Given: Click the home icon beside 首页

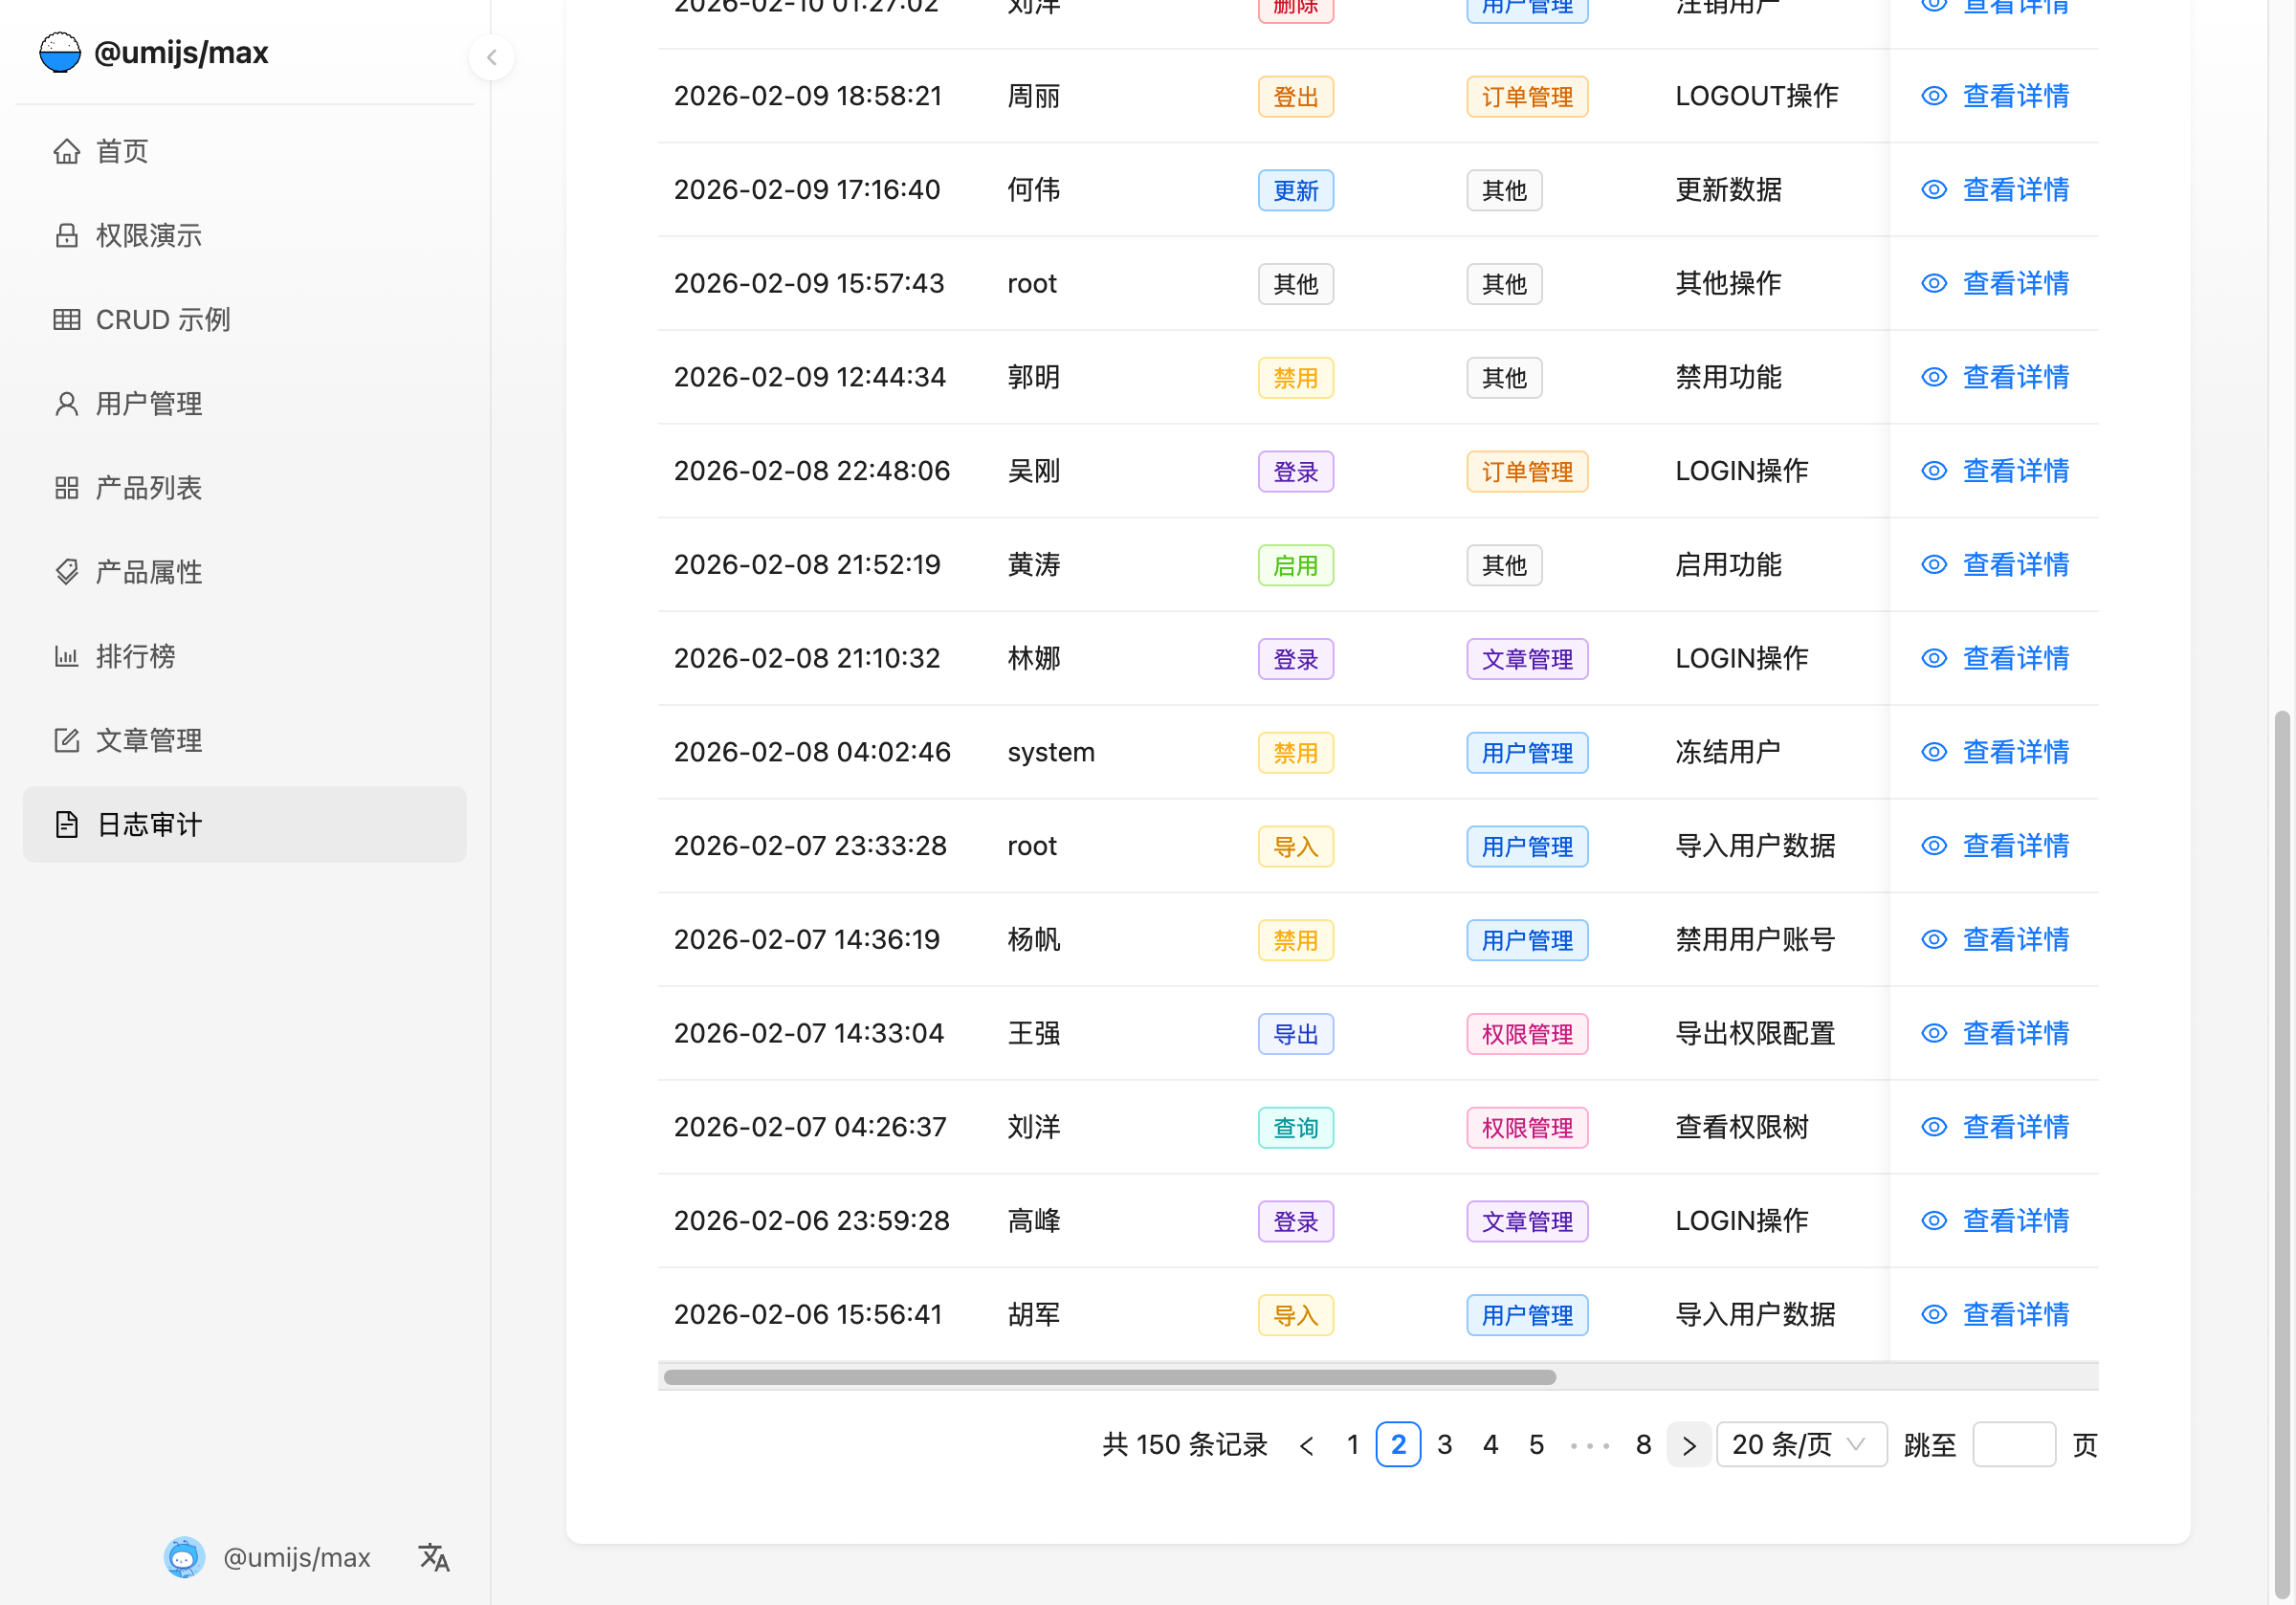Looking at the screenshot, I should pyautogui.click(x=66, y=151).
